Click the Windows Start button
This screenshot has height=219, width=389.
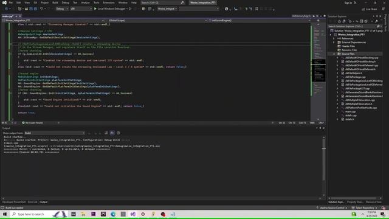click(5, 214)
